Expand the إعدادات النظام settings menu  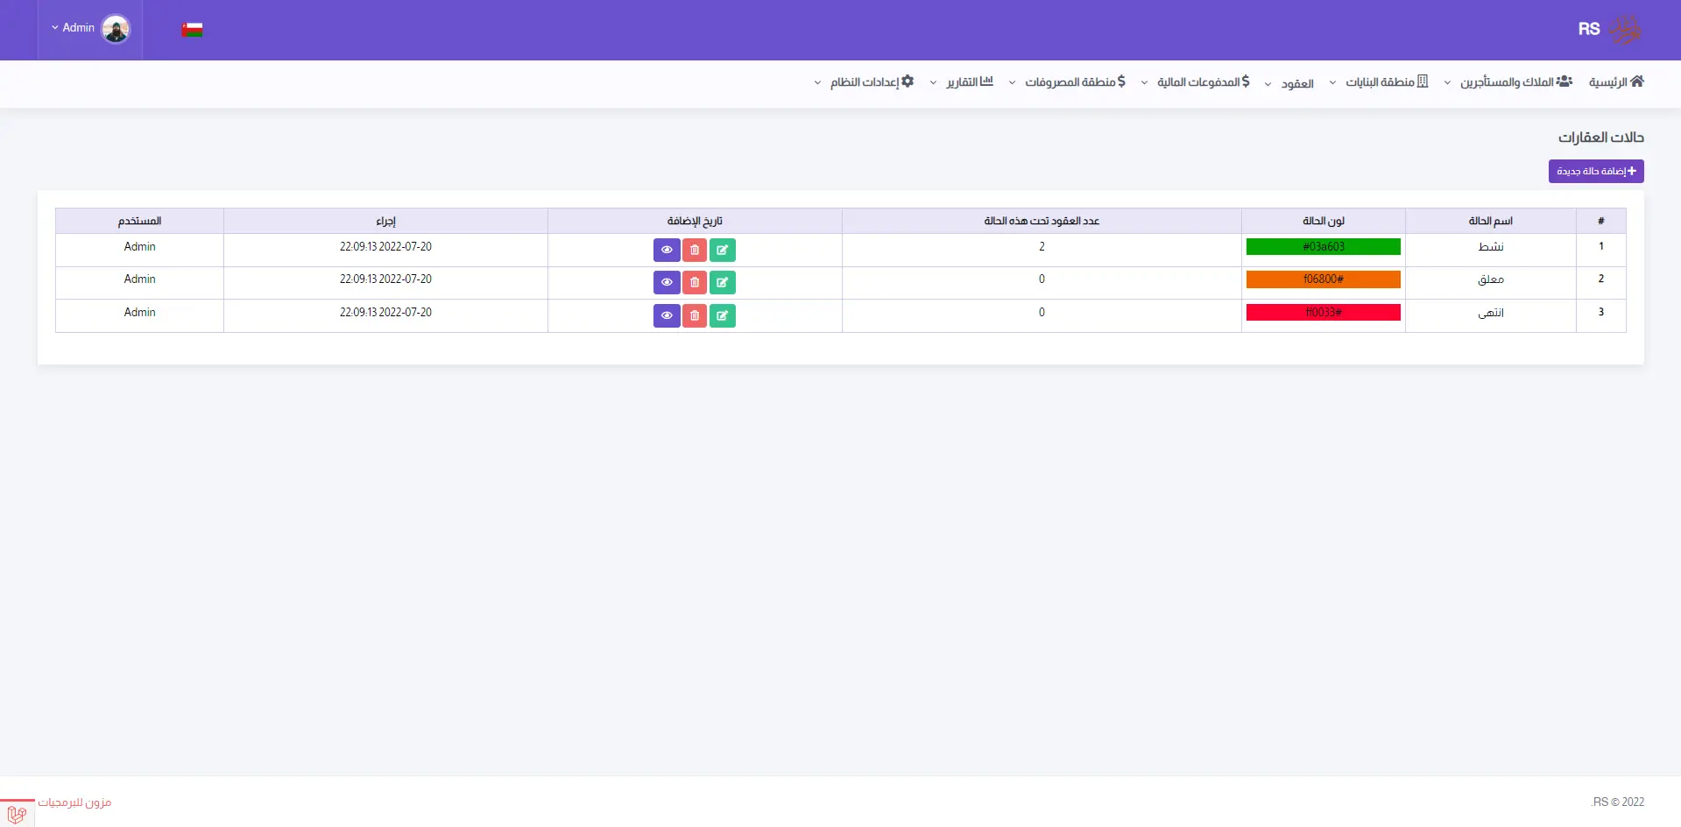click(865, 82)
